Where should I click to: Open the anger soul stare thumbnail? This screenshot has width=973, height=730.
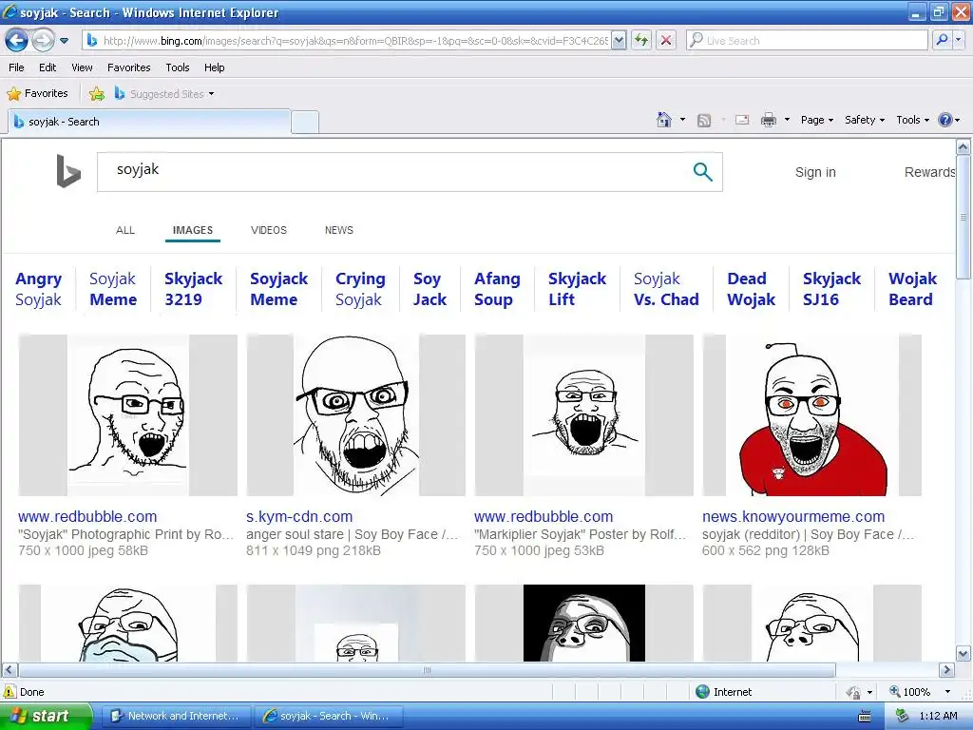pyautogui.click(x=355, y=414)
